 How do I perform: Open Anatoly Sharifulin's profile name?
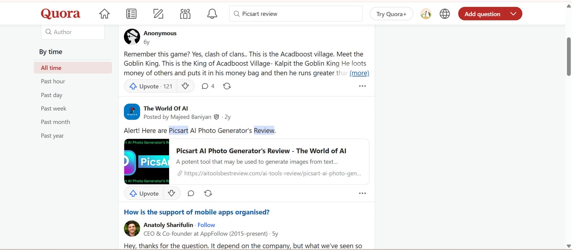point(168,225)
